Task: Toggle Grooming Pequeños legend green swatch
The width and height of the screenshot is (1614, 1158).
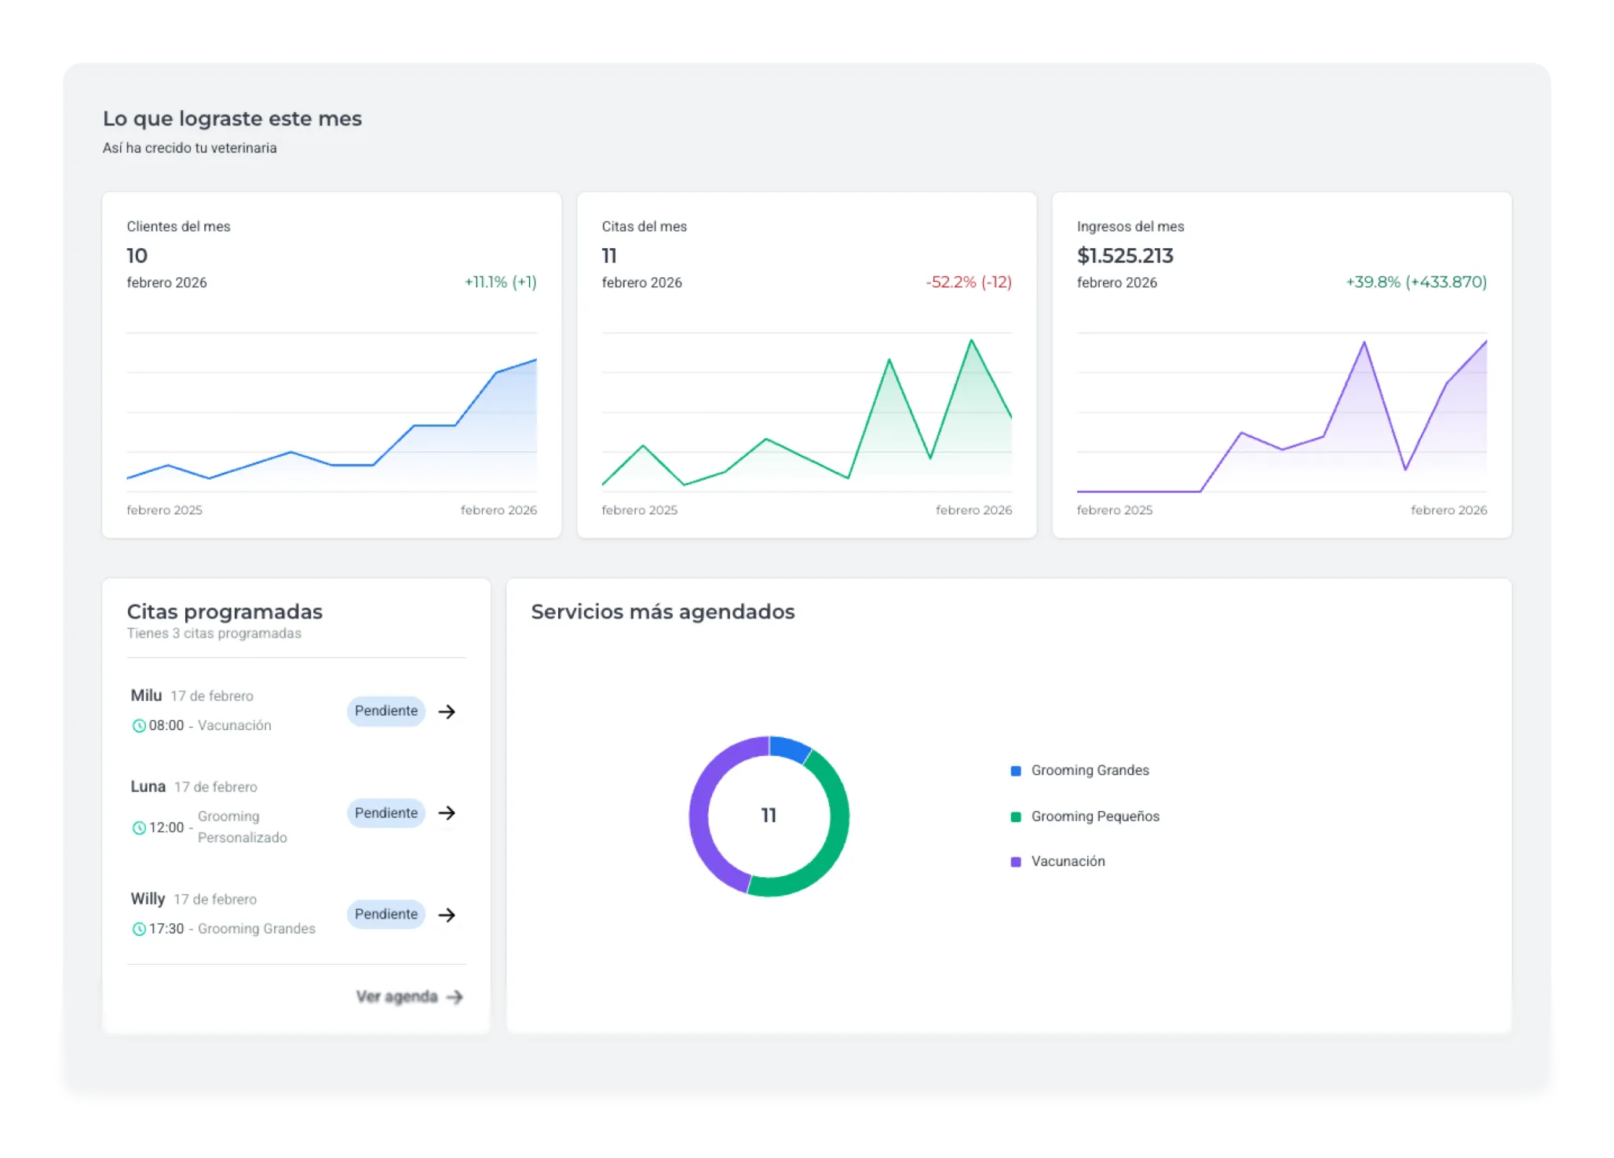Action: tap(1016, 817)
